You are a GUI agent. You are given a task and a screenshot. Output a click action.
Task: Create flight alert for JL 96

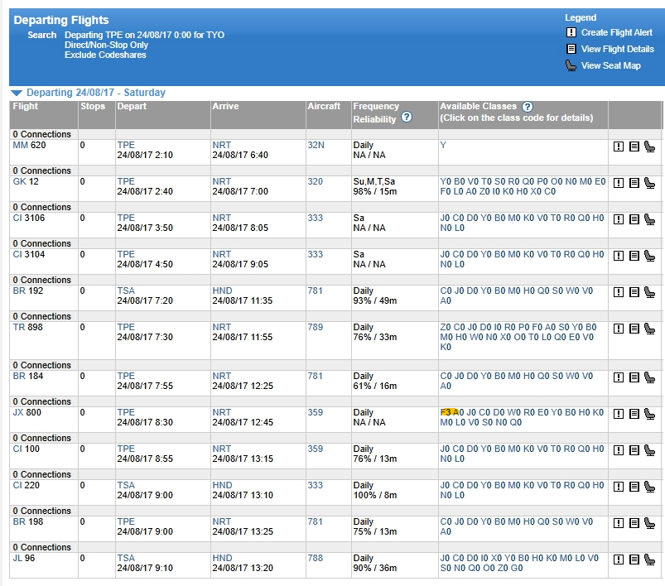pyautogui.click(x=619, y=560)
